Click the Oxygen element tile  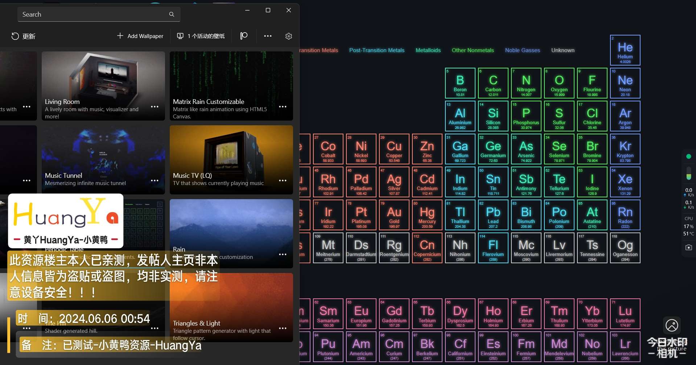[x=559, y=83]
